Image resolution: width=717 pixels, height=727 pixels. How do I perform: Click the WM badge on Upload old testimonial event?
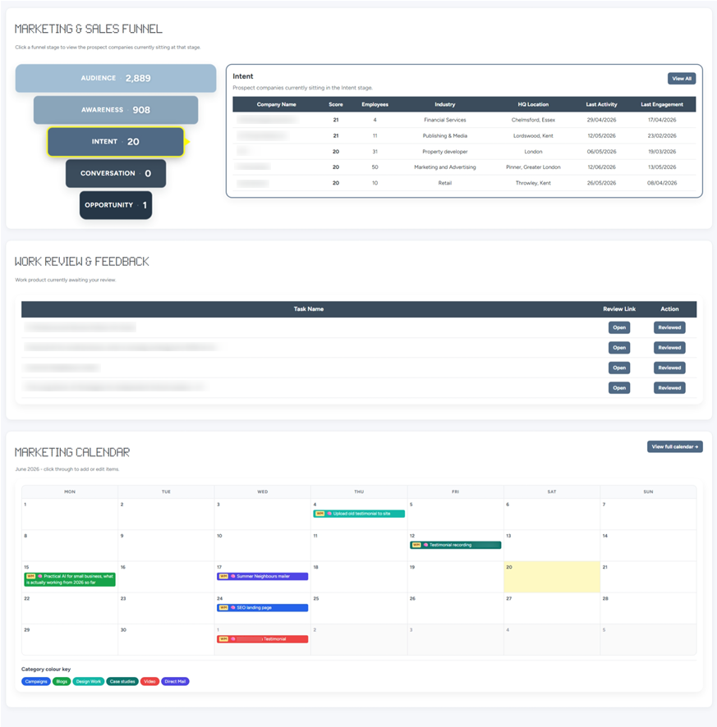tap(320, 514)
